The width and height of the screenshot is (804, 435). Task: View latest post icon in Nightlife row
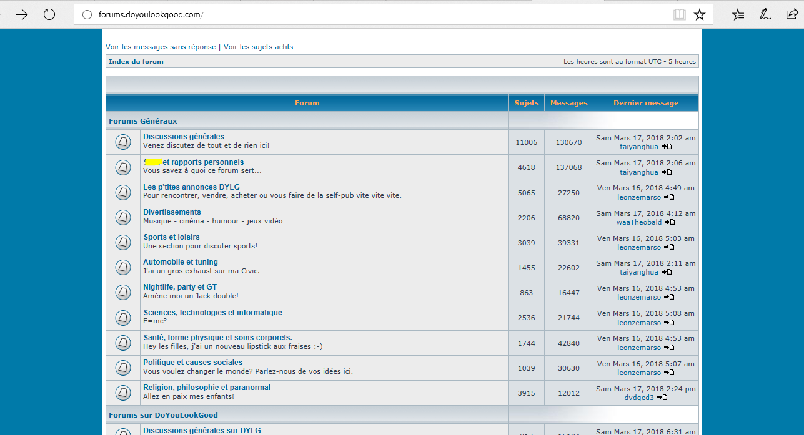pos(669,297)
